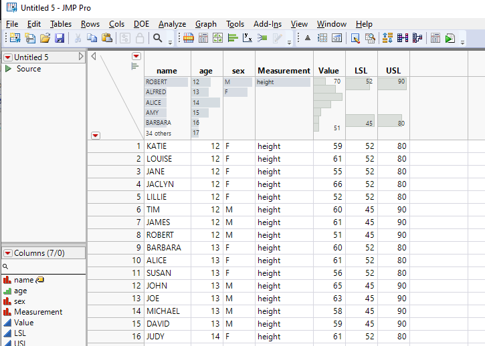The height and width of the screenshot is (346, 485).
Task: Click the label tag icon next to name
Action: click(x=39, y=280)
